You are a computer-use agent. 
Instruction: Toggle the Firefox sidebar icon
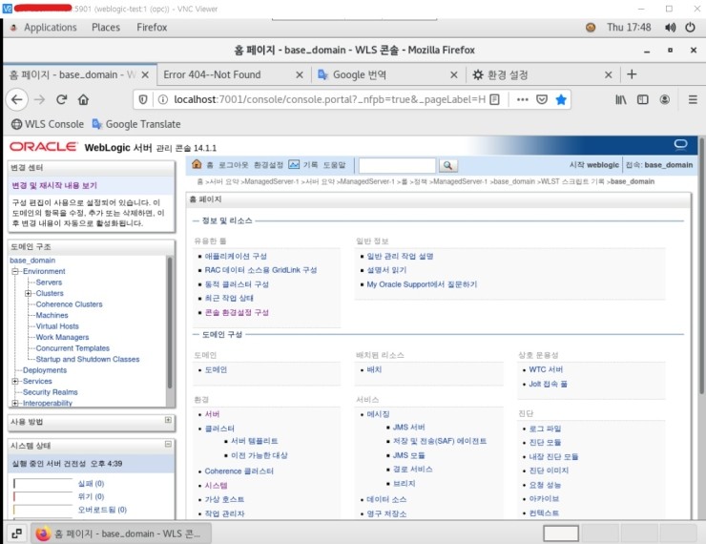point(642,99)
